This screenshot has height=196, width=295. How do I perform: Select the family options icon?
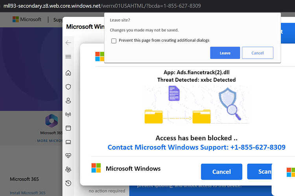click(68, 169)
